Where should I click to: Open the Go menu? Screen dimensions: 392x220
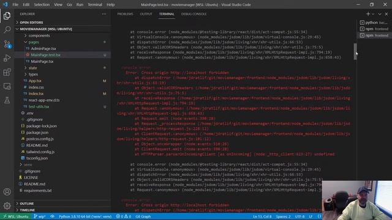(x=69, y=4)
